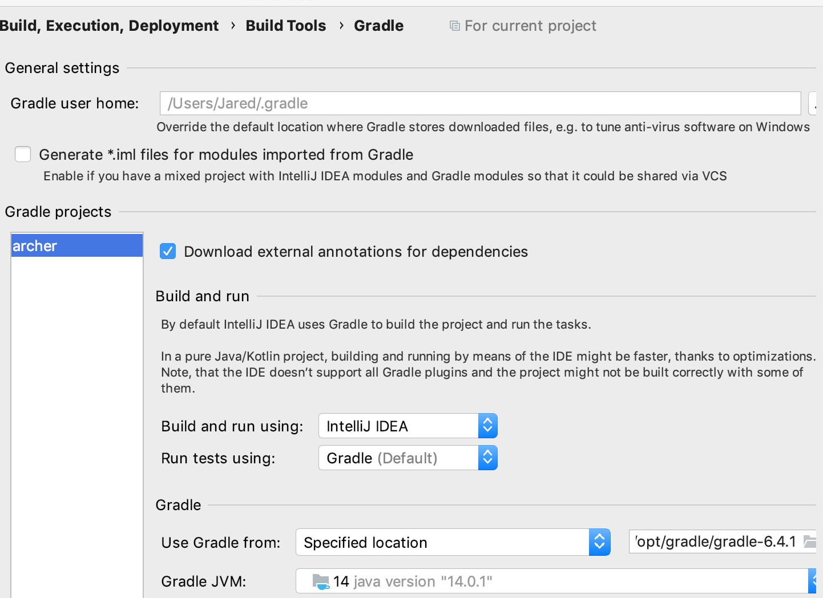Click the chevron after 'Build, Execution, Deployment'
The width and height of the screenshot is (823, 598).
(233, 26)
